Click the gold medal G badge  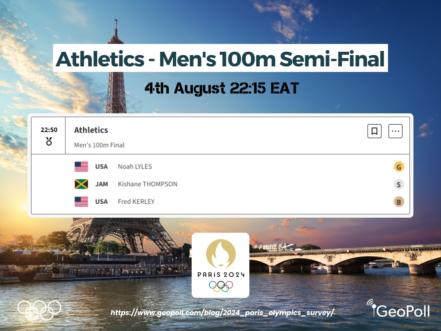point(399,167)
